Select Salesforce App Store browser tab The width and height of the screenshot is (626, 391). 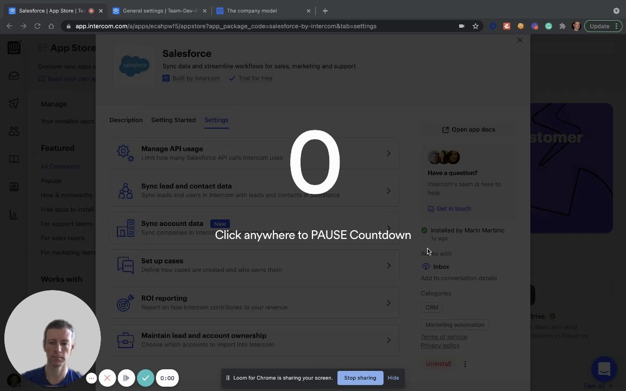(56, 11)
